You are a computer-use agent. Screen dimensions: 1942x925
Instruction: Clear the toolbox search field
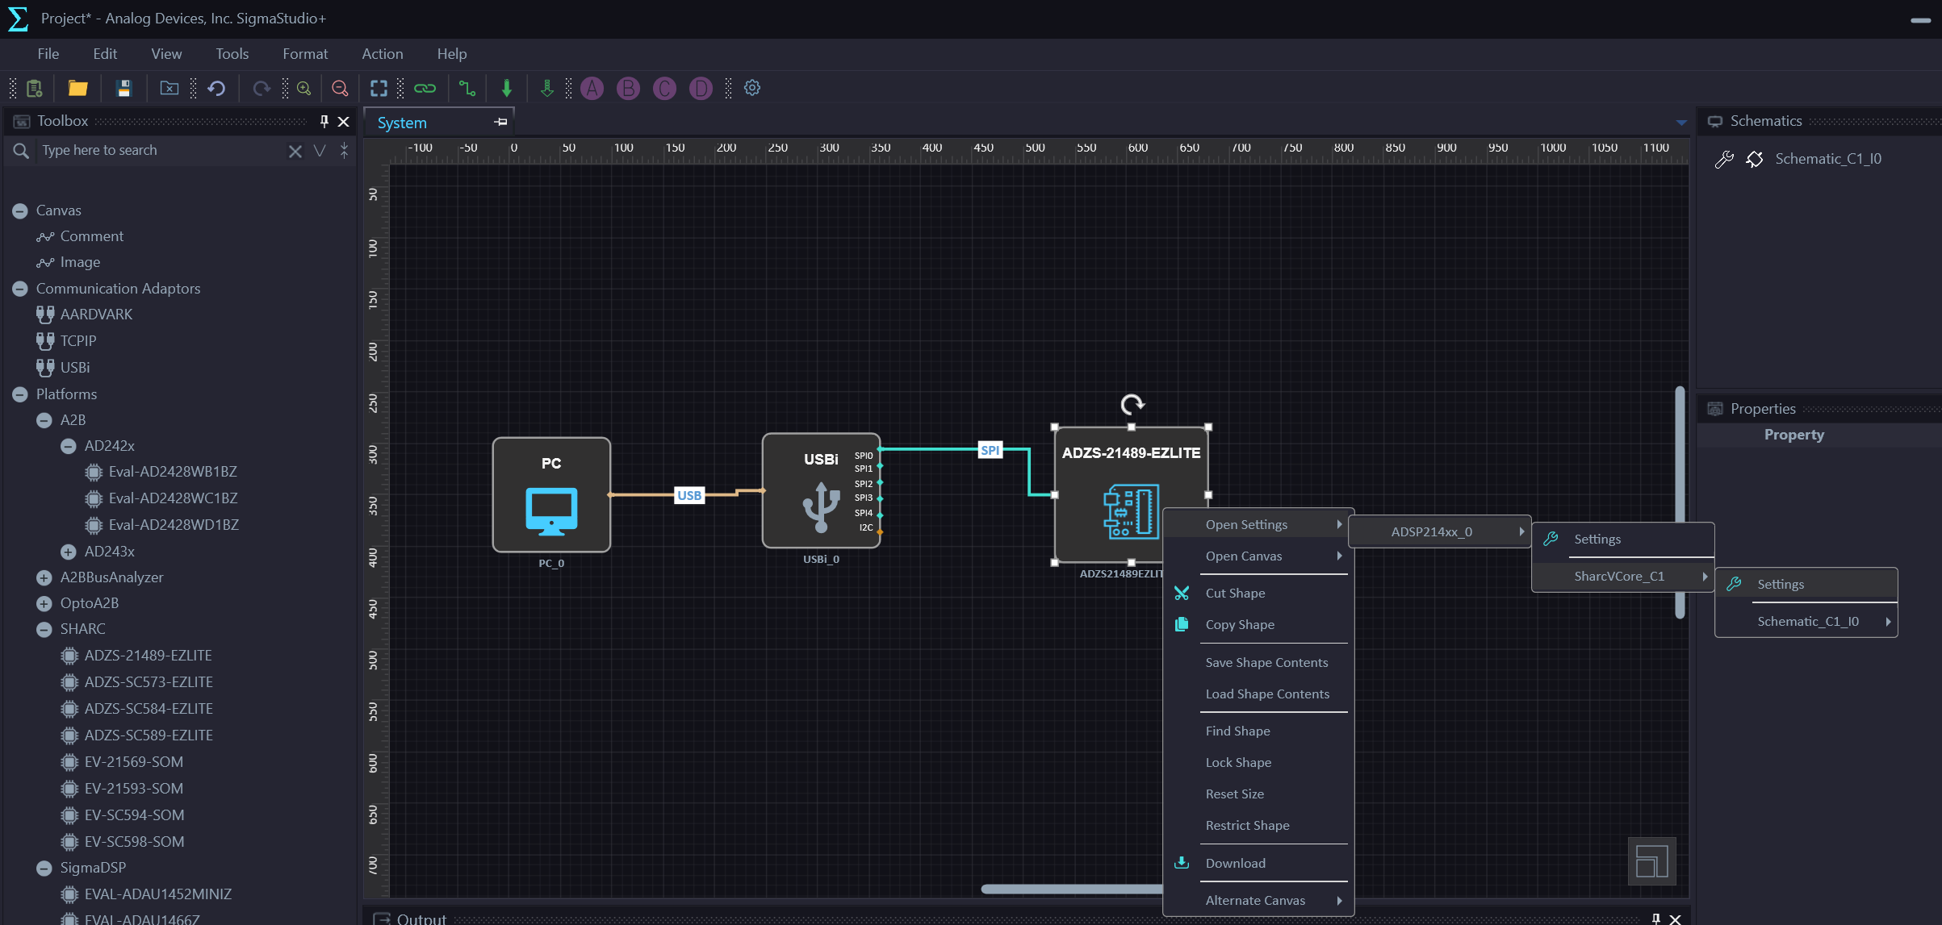click(x=295, y=151)
